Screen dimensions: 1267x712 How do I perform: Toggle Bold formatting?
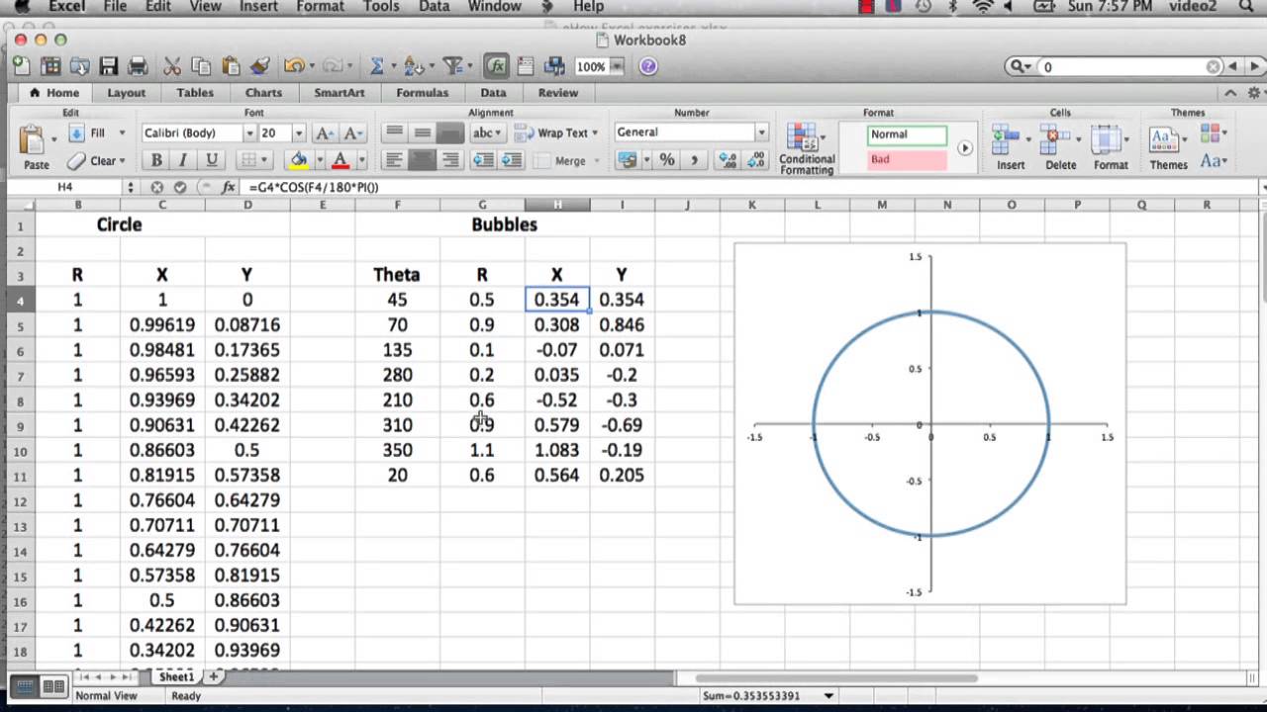coord(155,160)
